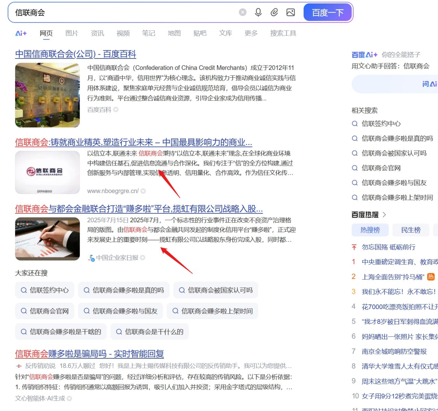Click the info icon beside 百度百科 source
The height and width of the screenshot is (411, 438).
coord(116,110)
